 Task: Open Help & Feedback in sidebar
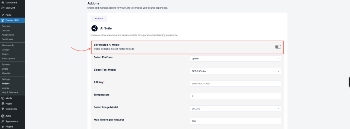click(10, 92)
